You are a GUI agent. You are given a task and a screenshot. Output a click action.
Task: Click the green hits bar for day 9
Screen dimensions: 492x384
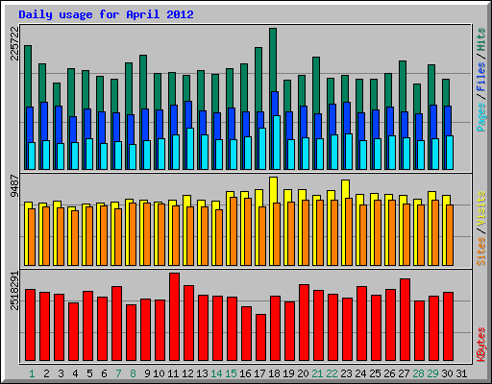pyautogui.click(x=143, y=82)
